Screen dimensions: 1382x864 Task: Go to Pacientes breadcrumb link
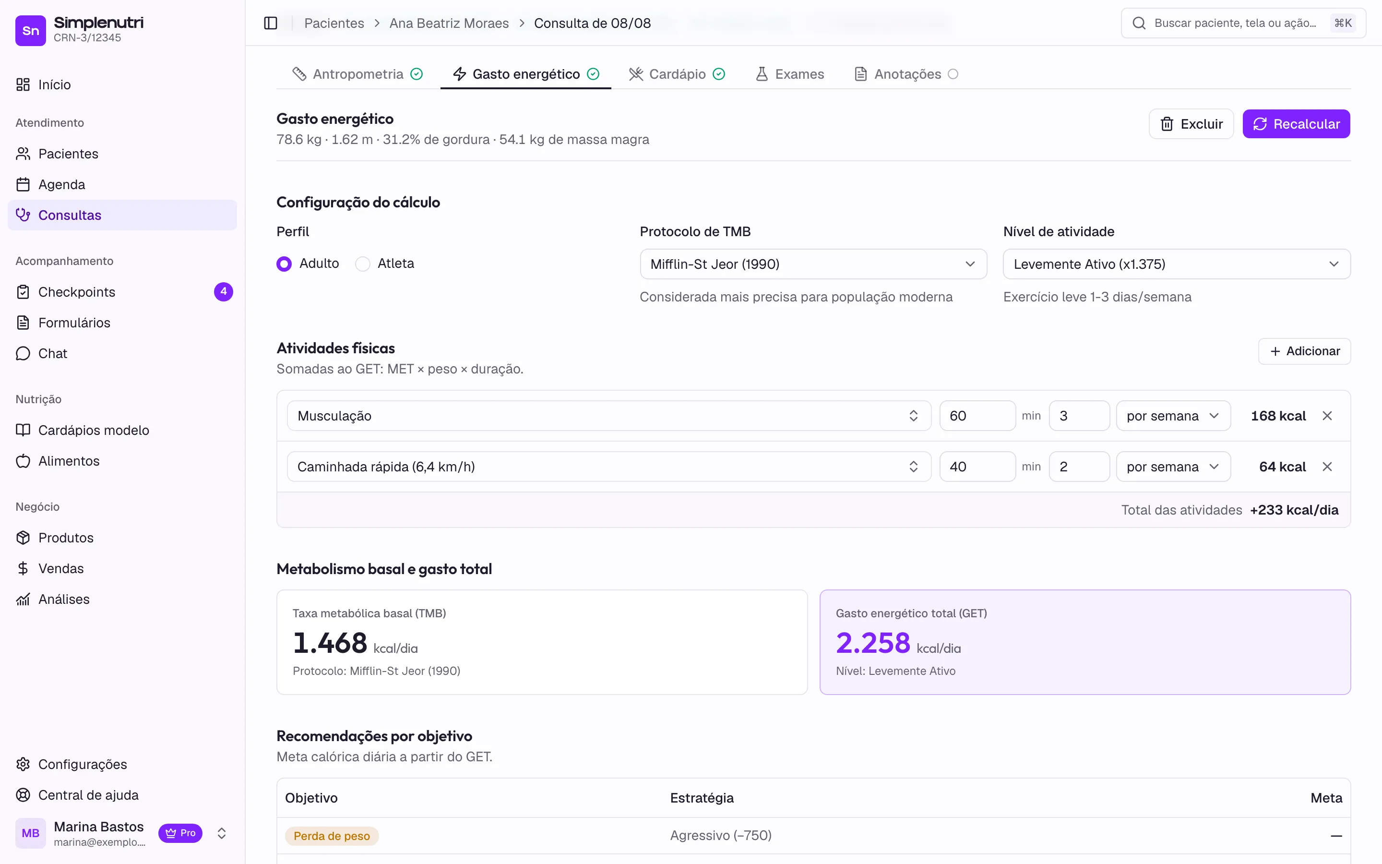coord(334,23)
